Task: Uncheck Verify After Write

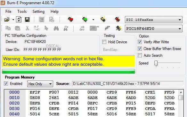Action: point(140,42)
